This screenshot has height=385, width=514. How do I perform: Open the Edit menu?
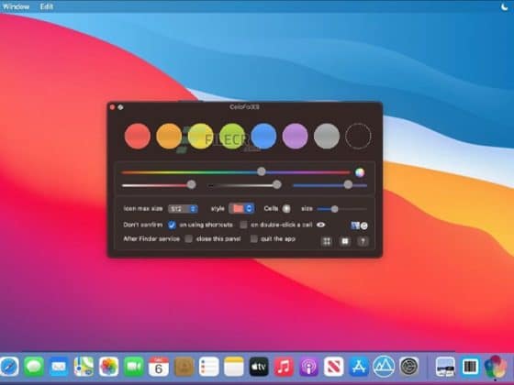[x=47, y=6]
